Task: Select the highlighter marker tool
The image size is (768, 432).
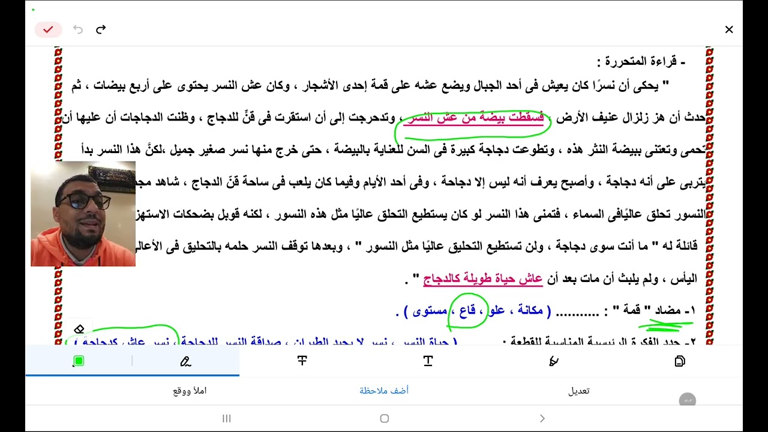Action: pyautogui.click(x=554, y=361)
